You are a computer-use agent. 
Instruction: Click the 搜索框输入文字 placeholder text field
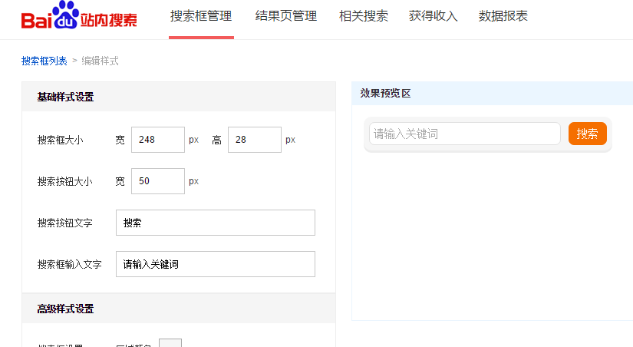click(x=215, y=264)
